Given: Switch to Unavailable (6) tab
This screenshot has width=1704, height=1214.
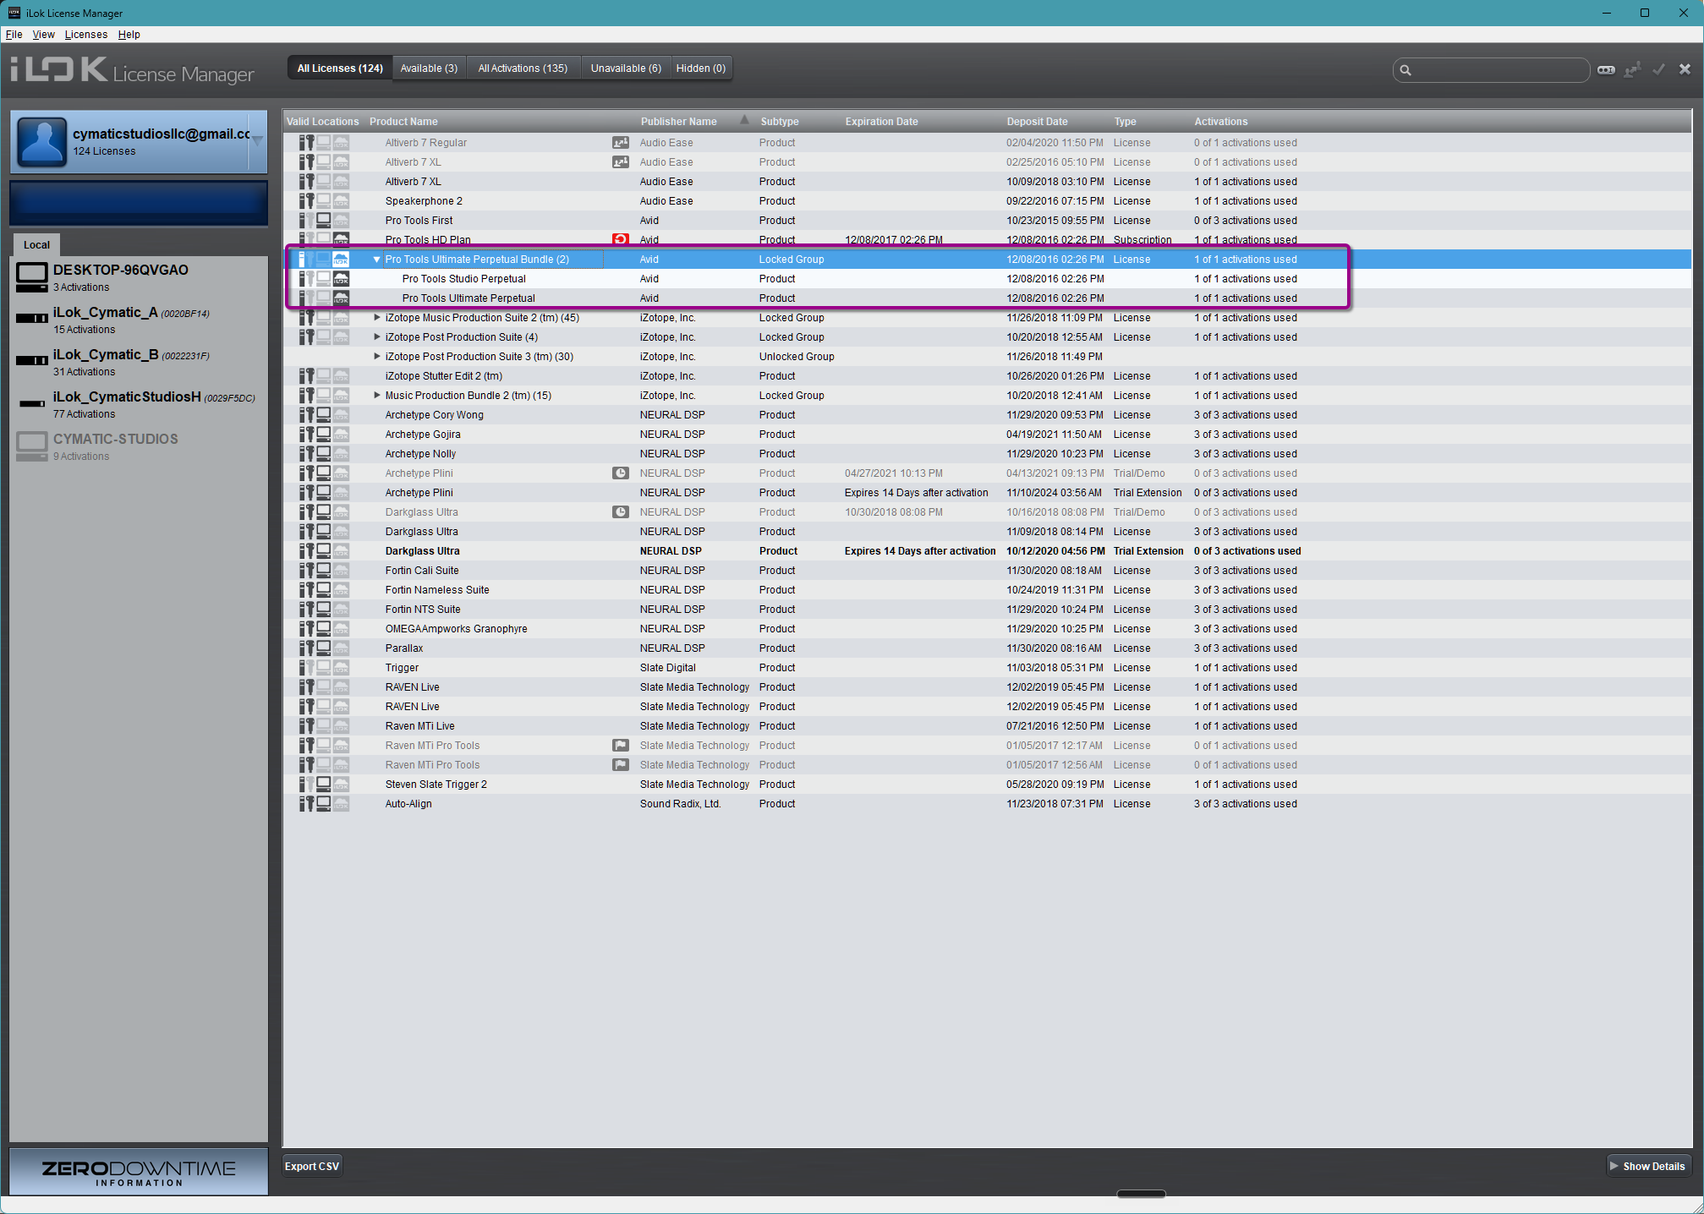Looking at the screenshot, I should (626, 68).
